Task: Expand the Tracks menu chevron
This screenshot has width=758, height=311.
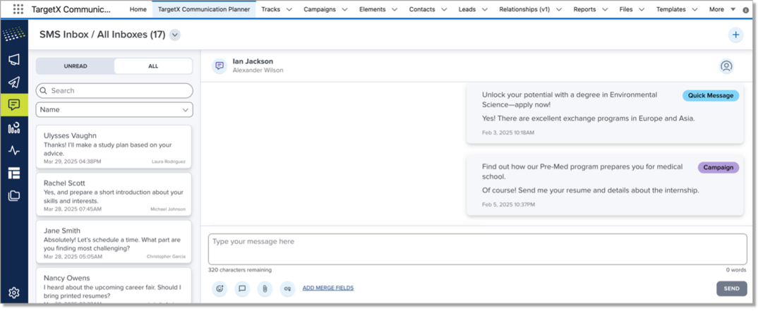Action: (289, 10)
